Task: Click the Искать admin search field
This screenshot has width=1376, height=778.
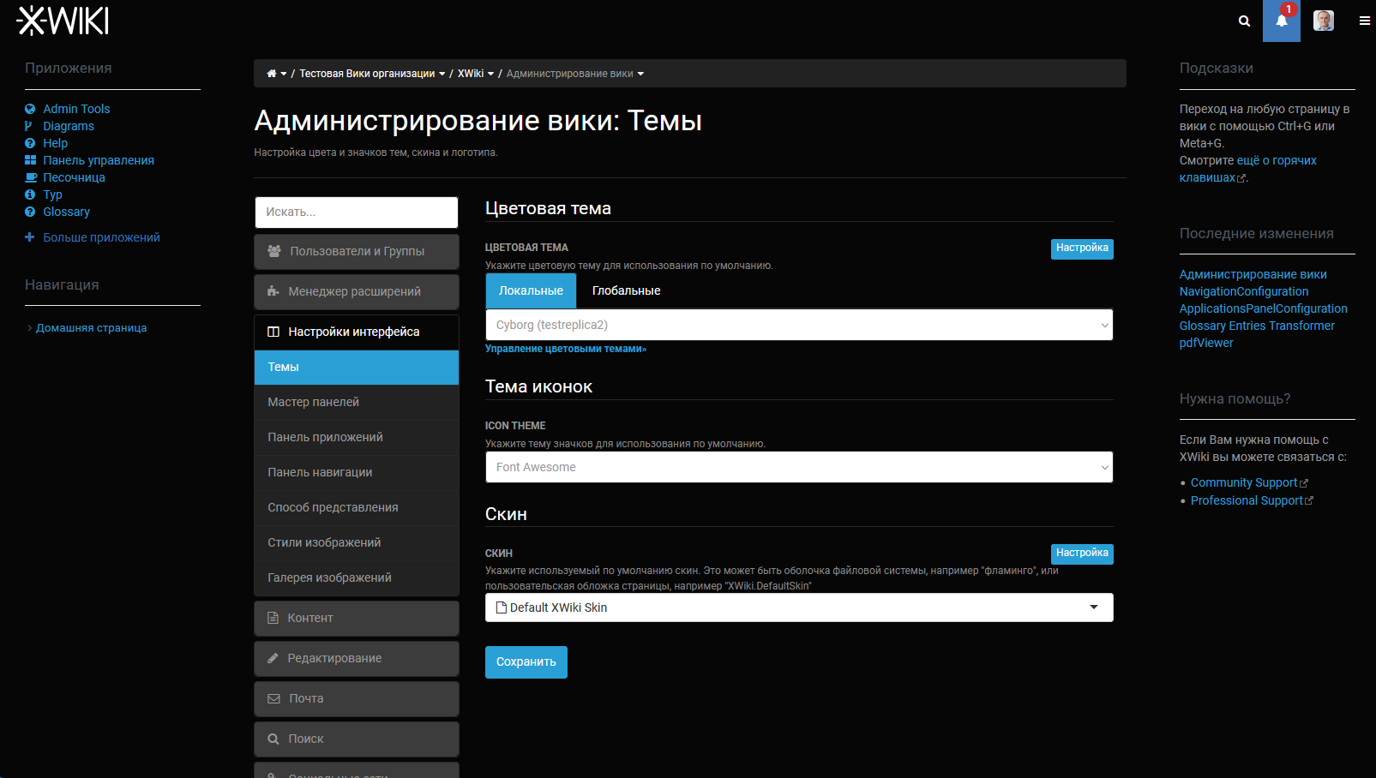Action: [x=357, y=212]
